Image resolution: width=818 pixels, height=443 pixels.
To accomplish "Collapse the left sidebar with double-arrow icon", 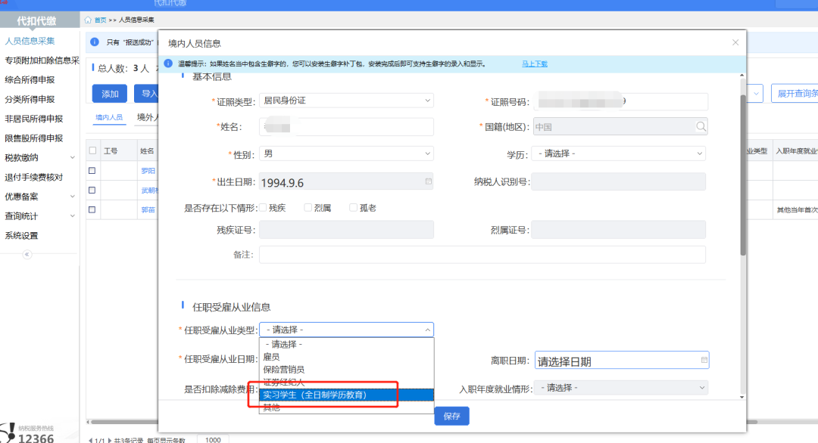I will 27,255.
